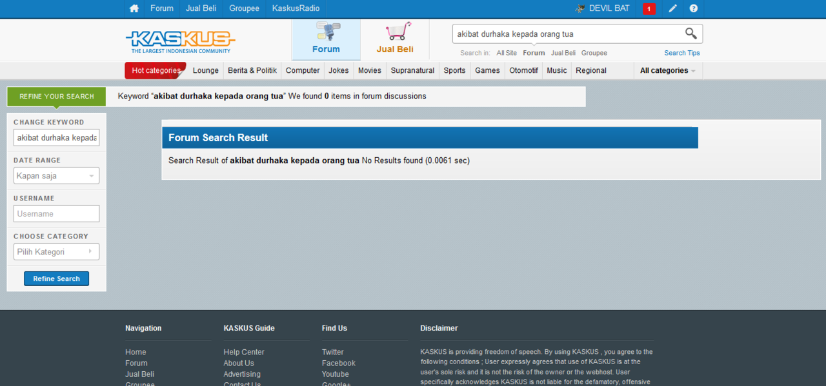Image resolution: width=826 pixels, height=386 pixels.
Task: Open the Computer category
Action: click(x=303, y=70)
